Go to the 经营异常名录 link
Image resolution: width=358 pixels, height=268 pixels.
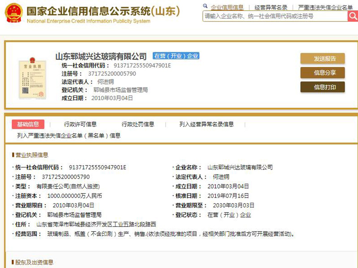(271, 7)
